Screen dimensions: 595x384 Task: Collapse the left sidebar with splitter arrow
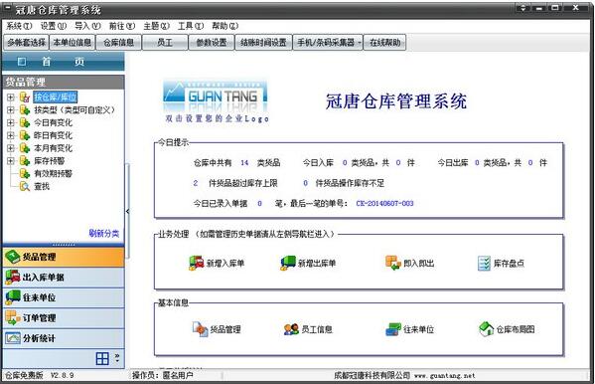pos(127,211)
